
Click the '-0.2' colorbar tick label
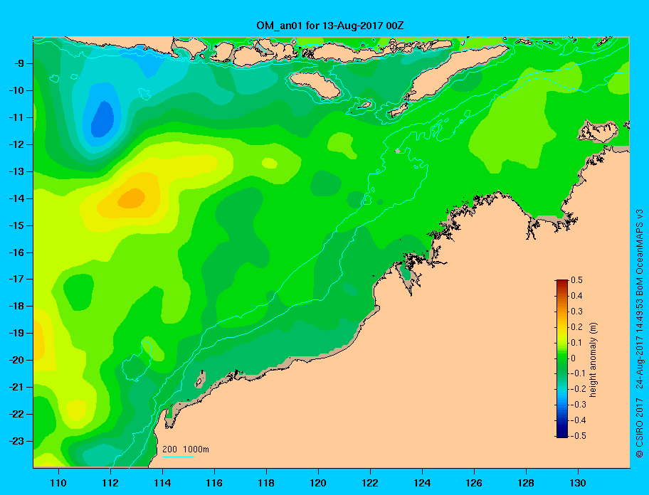(x=579, y=389)
